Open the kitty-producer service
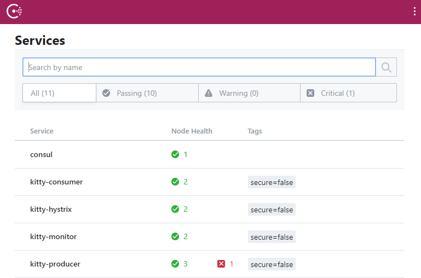The width and height of the screenshot is (421, 278). point(55,264)
